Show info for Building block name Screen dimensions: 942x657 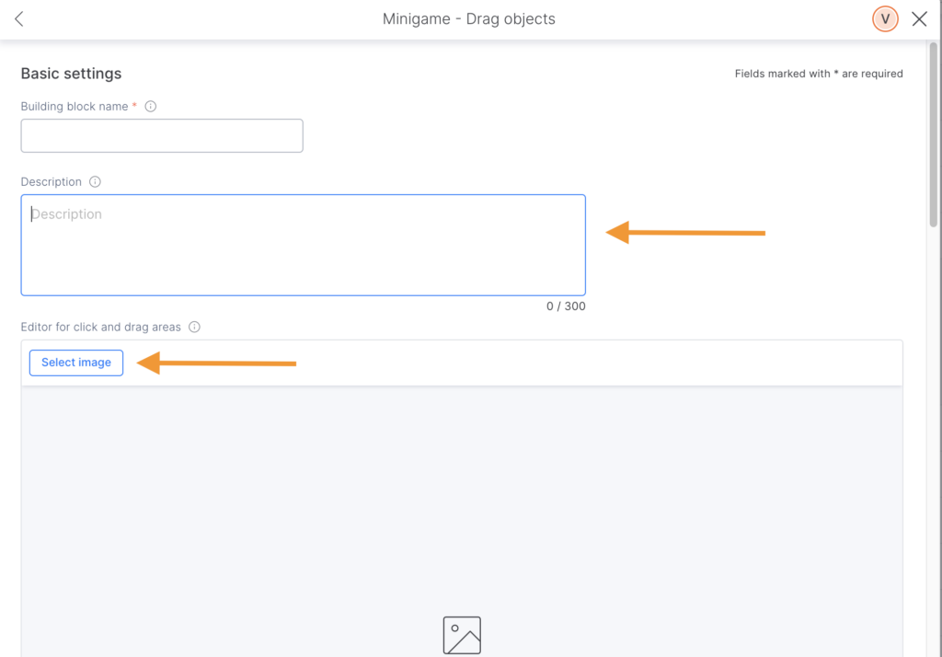151,107
